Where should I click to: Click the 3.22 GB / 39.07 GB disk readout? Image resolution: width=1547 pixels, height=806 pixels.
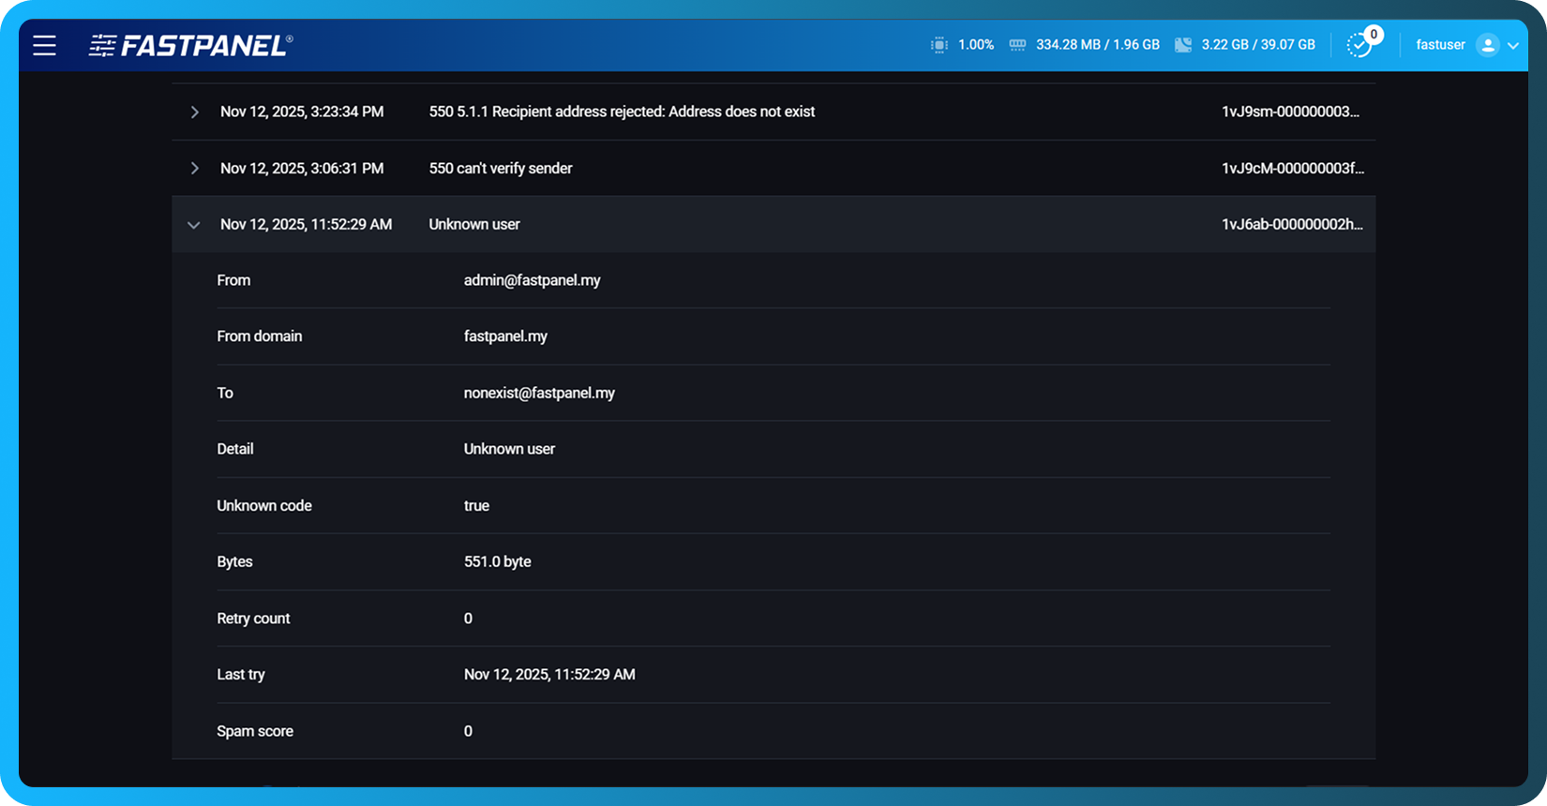click(x=1258, y=45)
